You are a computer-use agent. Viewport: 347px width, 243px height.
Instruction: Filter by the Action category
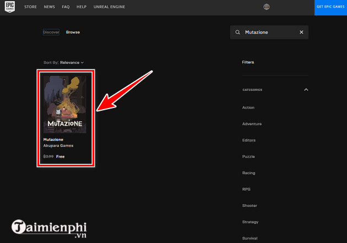pos(248,107)
